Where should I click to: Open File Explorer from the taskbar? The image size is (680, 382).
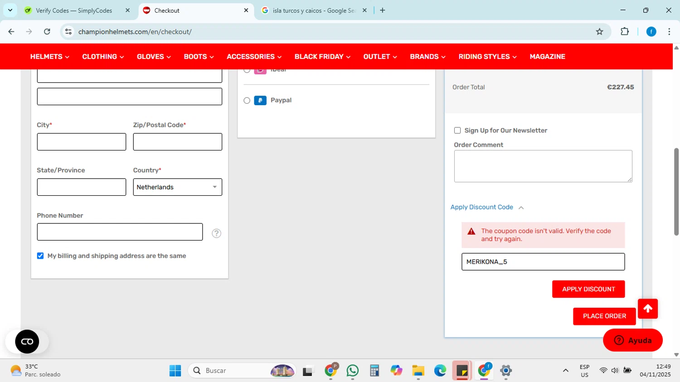[418, 371]
